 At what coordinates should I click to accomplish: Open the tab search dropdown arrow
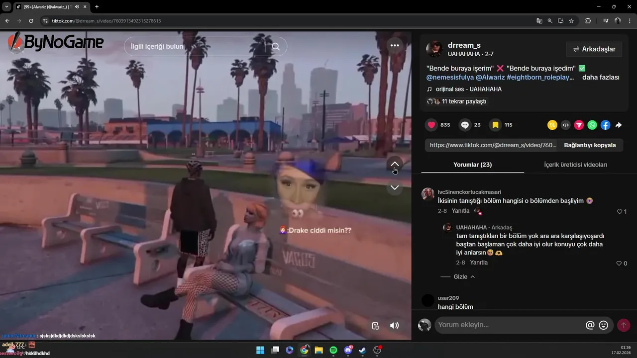6,6
